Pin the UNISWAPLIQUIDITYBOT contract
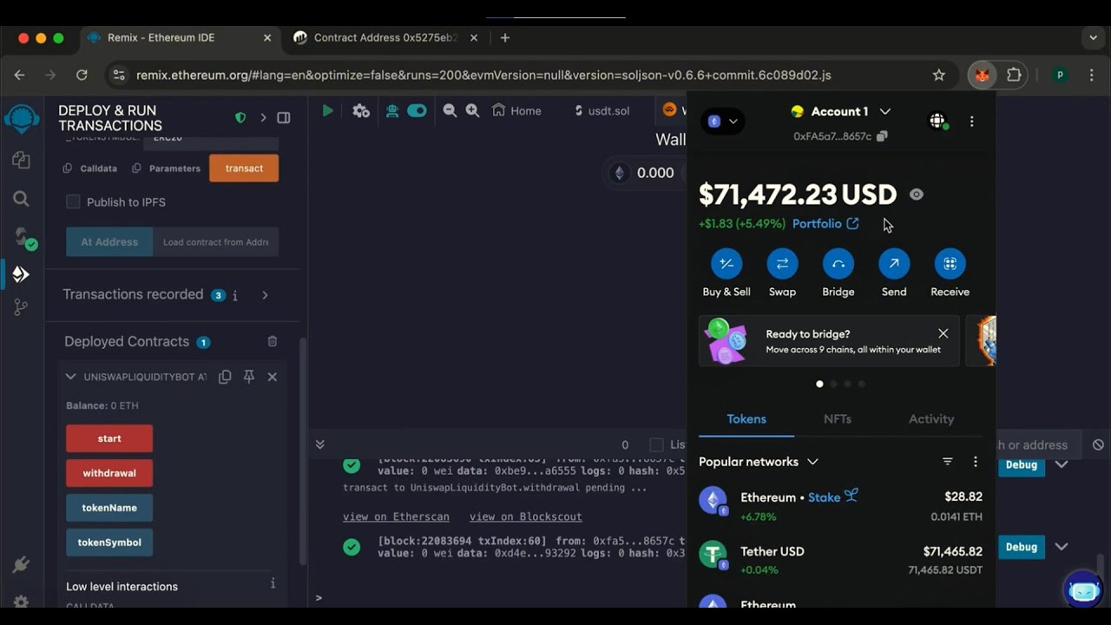The height and width of the screenshot is (625, 1111). click(249, 377)
